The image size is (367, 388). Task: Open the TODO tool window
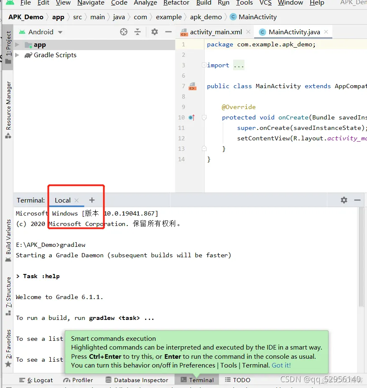pos(237,380)
